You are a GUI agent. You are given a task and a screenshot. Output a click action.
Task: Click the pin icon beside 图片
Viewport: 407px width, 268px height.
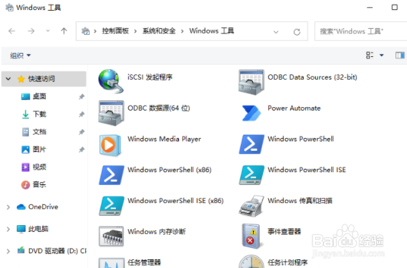point(82,149)
